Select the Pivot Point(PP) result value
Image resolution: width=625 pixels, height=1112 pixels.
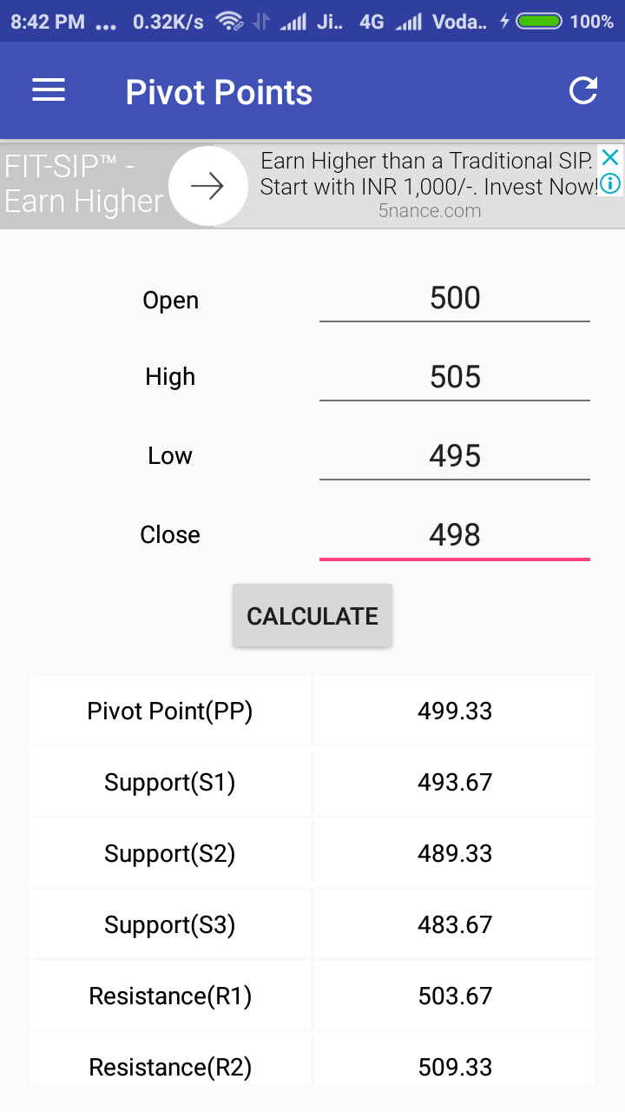pos(455,711)
